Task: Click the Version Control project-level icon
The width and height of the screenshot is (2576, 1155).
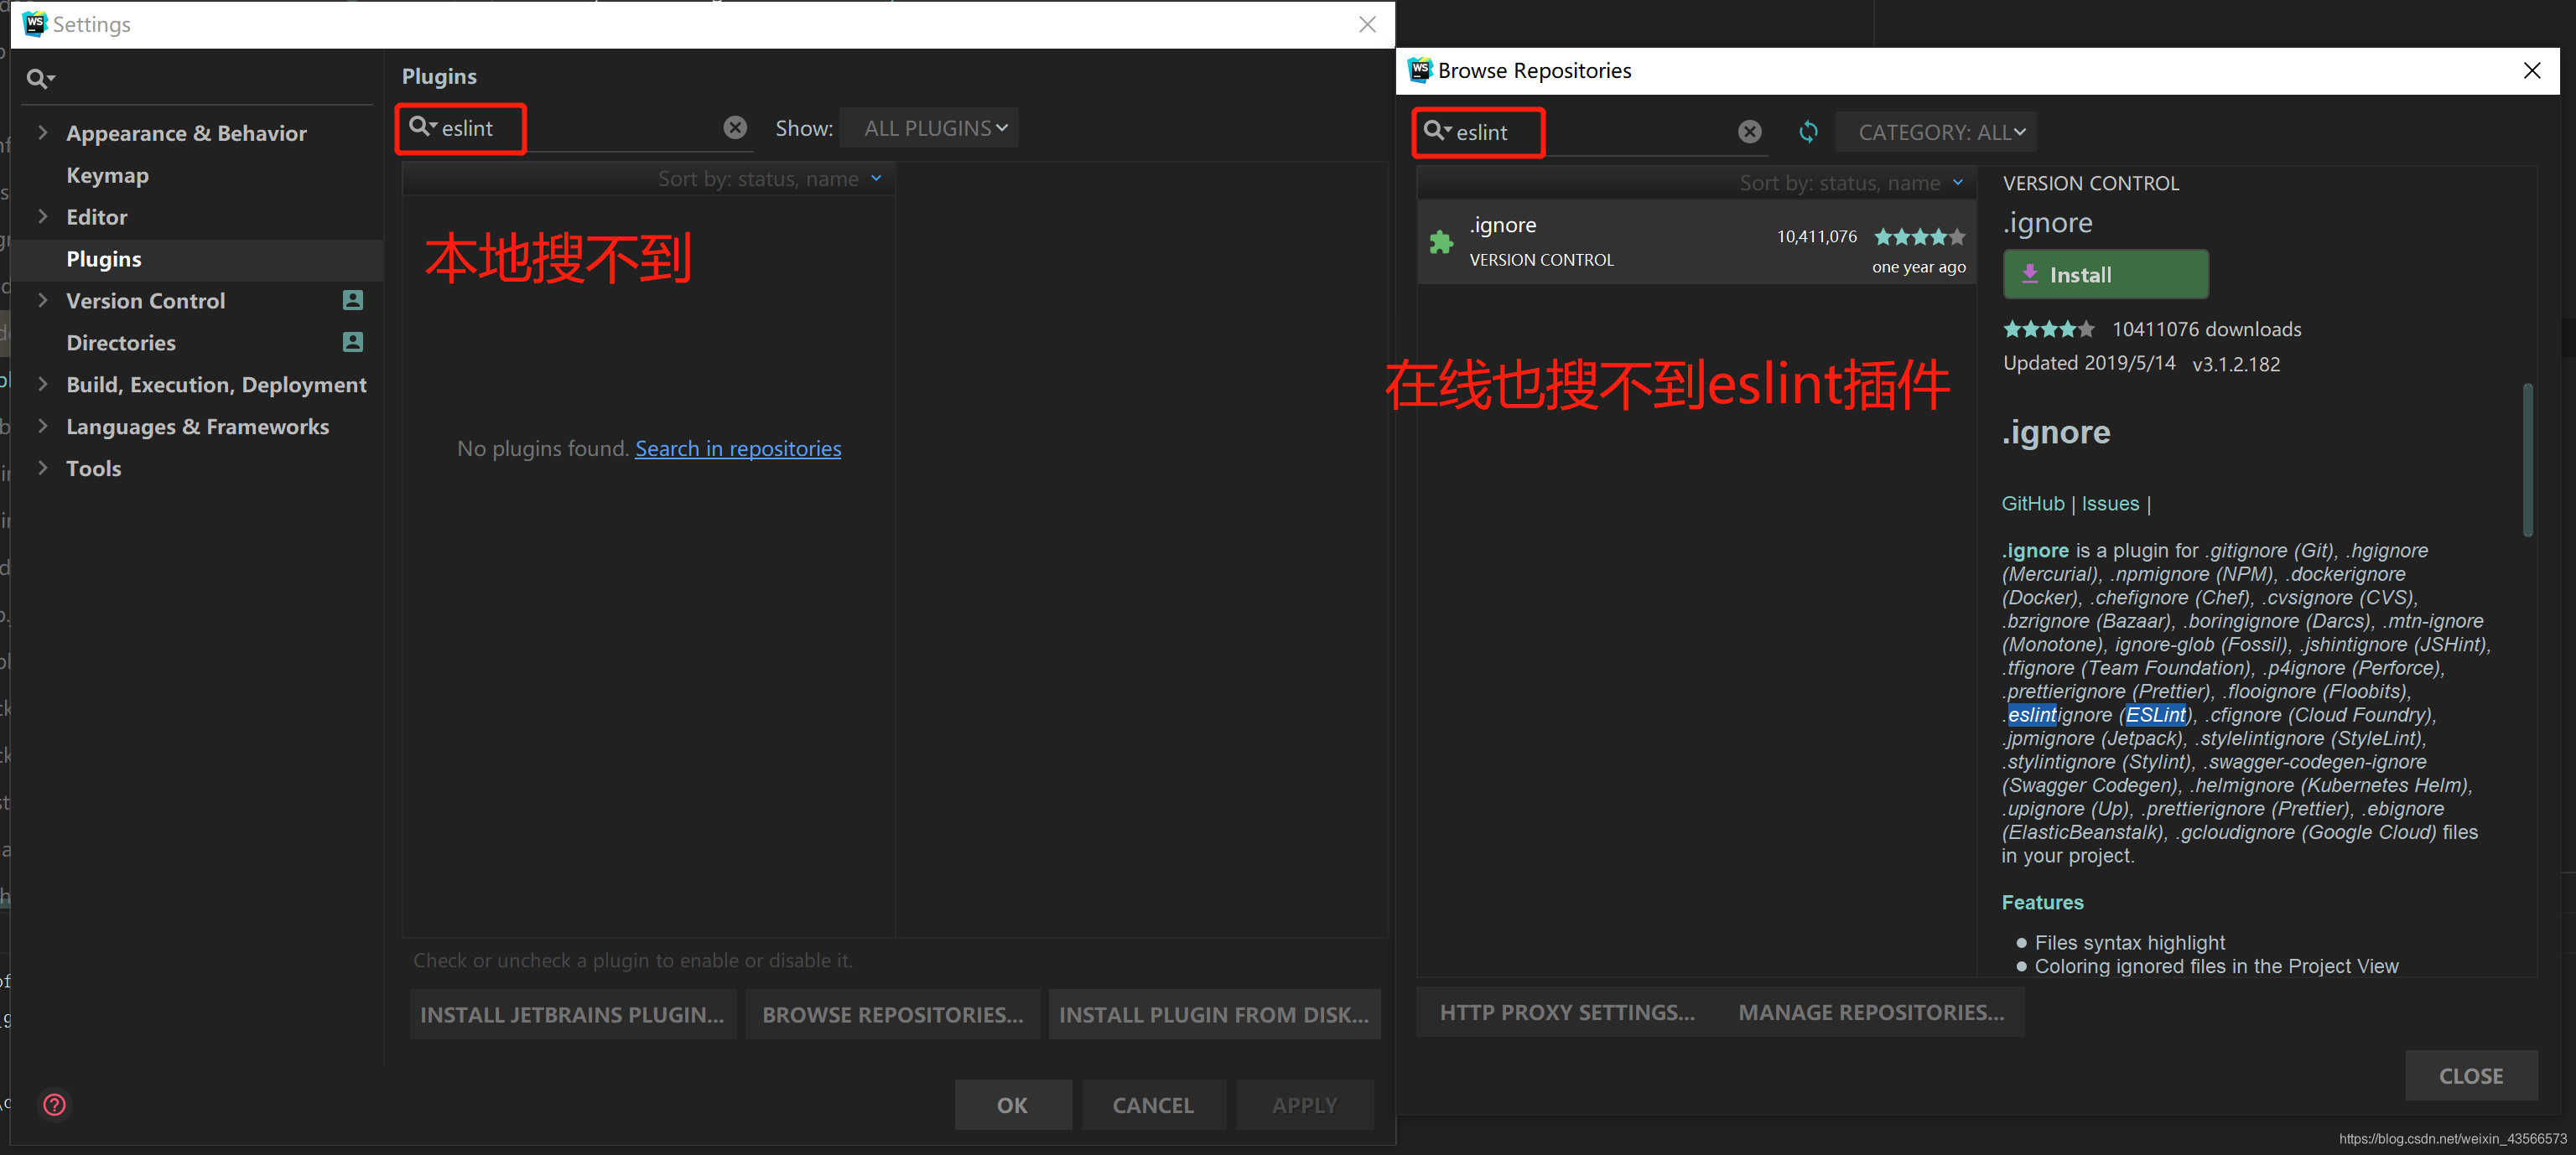Action: click(353, 300)
